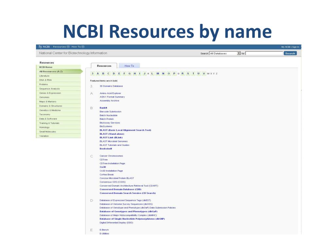The height and width of the screenshot is (251, 335).
Task: Open Barcode Submission link
Action: point(111,112)
